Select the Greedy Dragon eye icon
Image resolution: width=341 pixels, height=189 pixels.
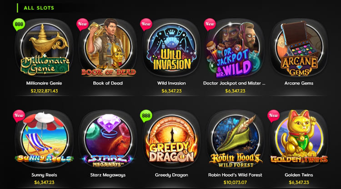pyautogui.click(x=171, y=139)
